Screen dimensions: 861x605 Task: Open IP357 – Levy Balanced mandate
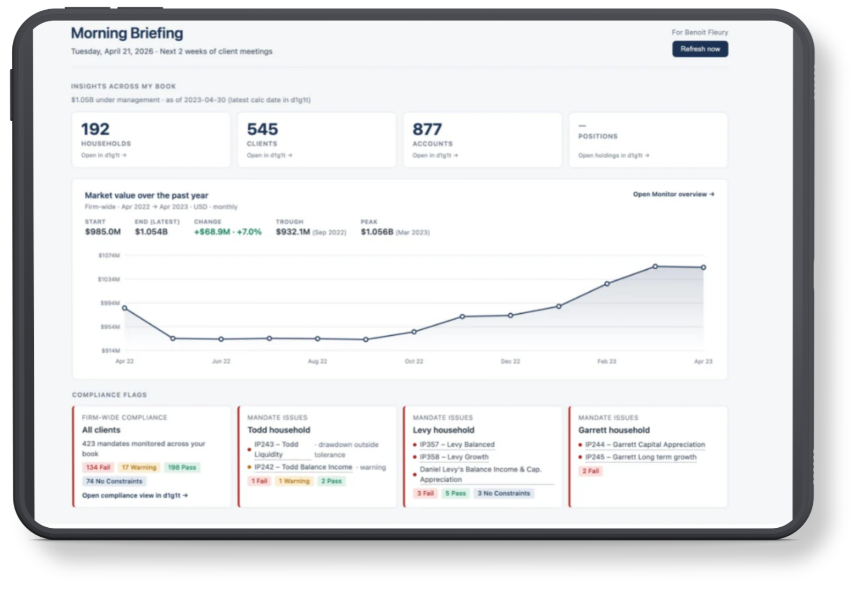click(457, 445)
